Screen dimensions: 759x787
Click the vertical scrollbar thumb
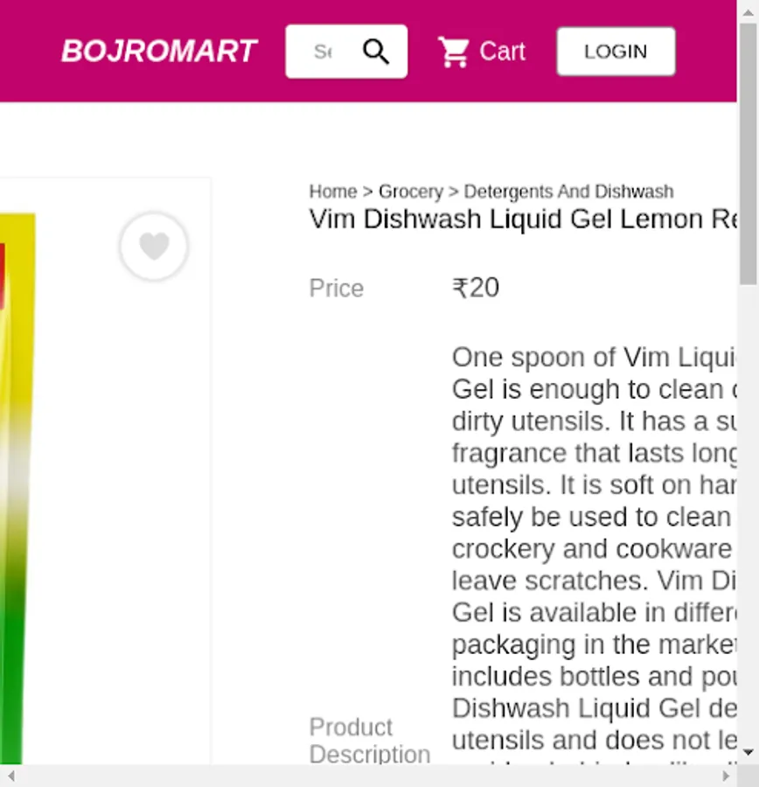(x=748, y=154)
